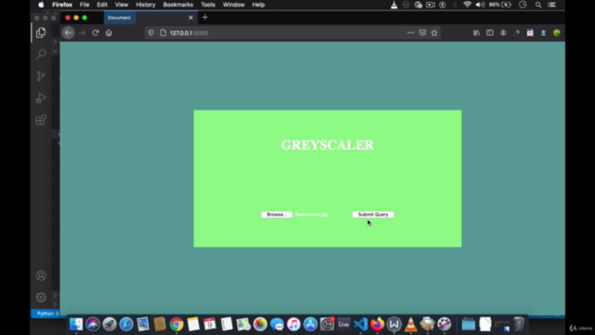Image resolution: width=595 pixels, height=335 pixels.
Task: Click the selected file name flaskcourse.jpg
Action: (311, 215)
